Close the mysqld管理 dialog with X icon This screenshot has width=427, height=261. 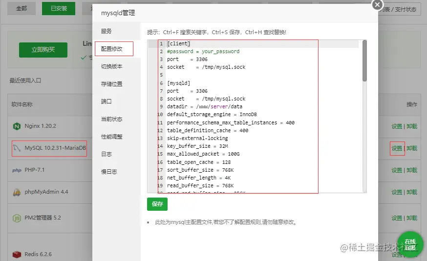pyautogui.click(x=378, y=4)
